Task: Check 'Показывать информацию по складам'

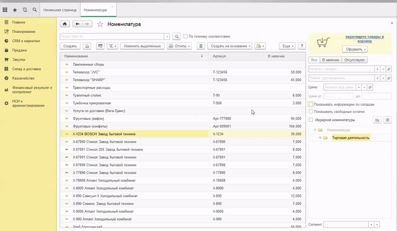Action: click(311, 104)
